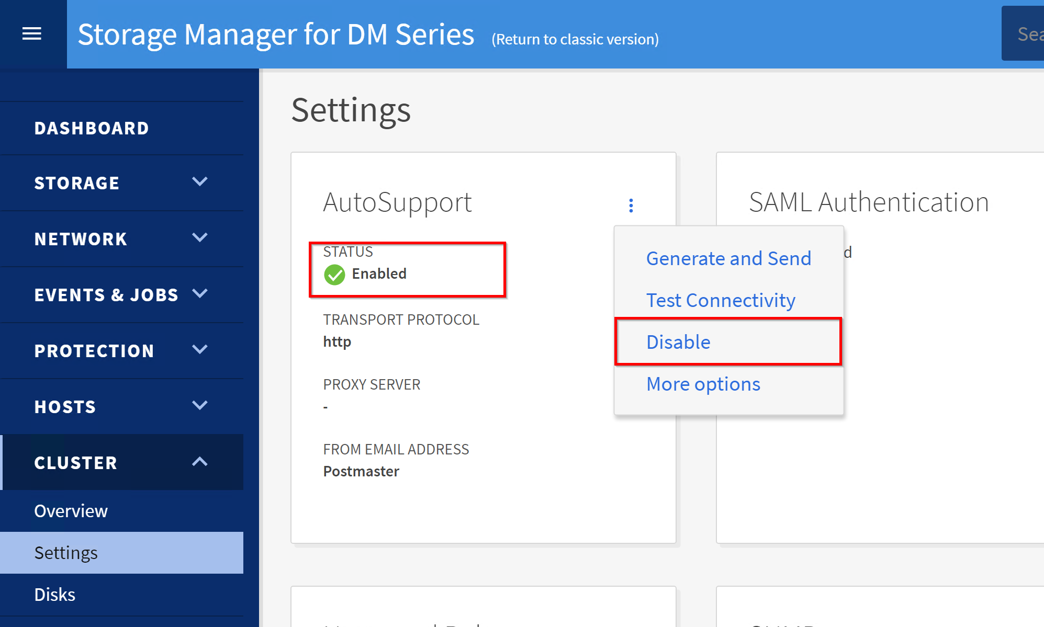Viewport: 1044px width, 627px height.
Task: Open Cluster Overview page
Action: pos(71,511)
